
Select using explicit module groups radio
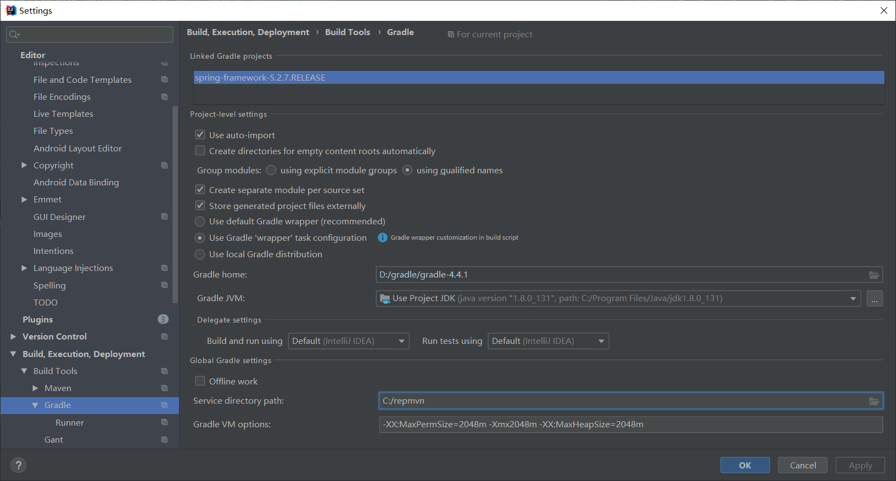(271, 170)
